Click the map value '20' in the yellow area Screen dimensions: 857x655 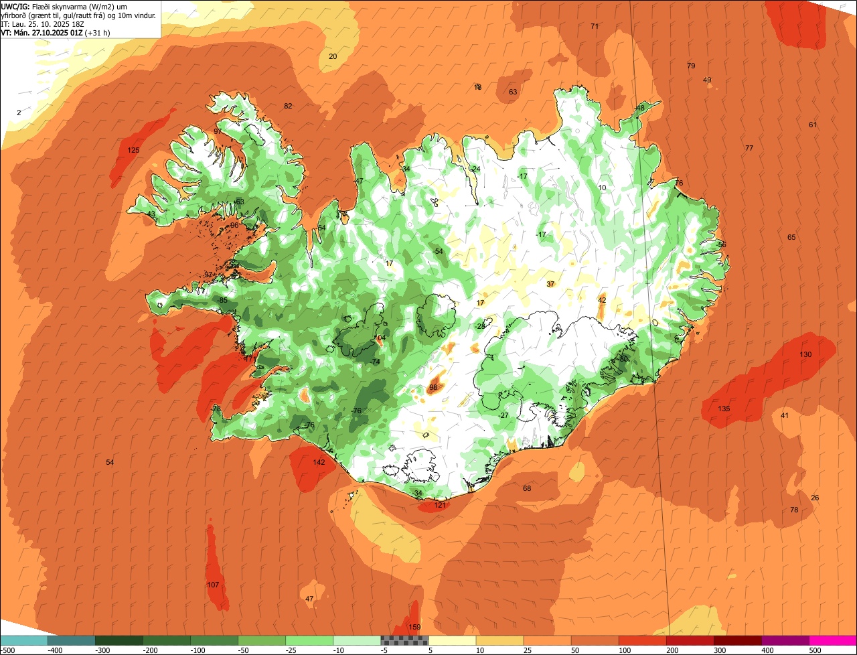point(333,56)
